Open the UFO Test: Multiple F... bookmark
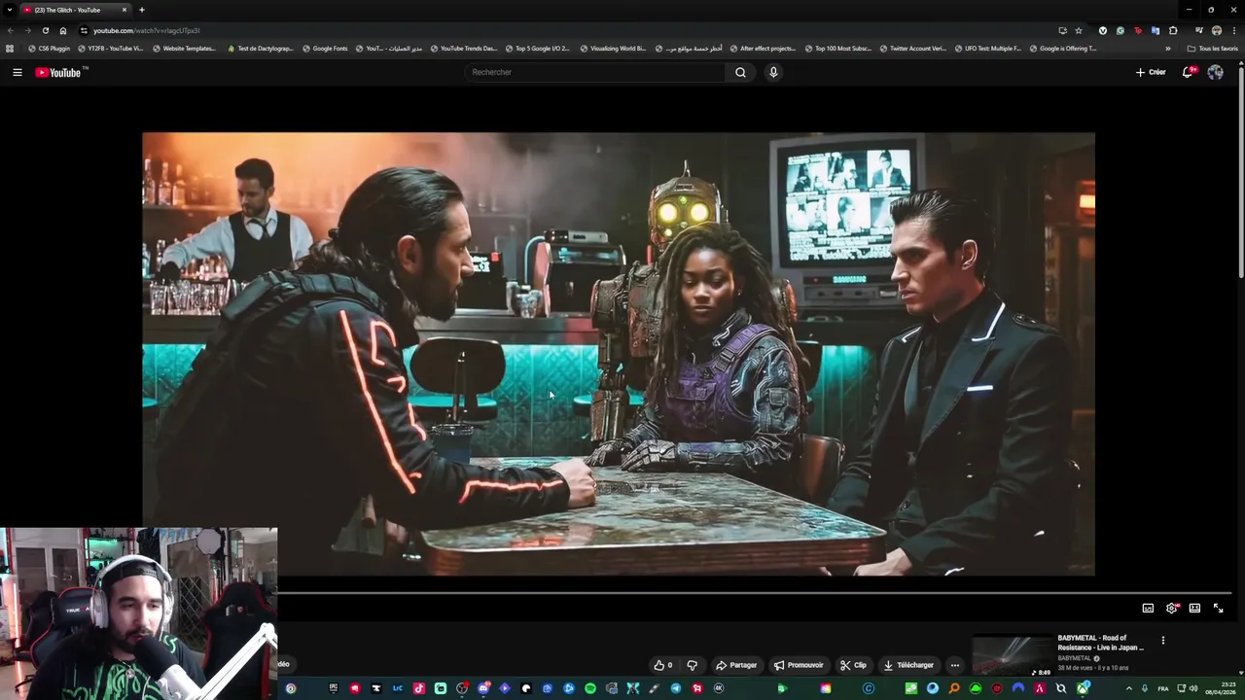Image resolution: width=1245 pixels, height=700 pixels. click(x=987, y=48)
